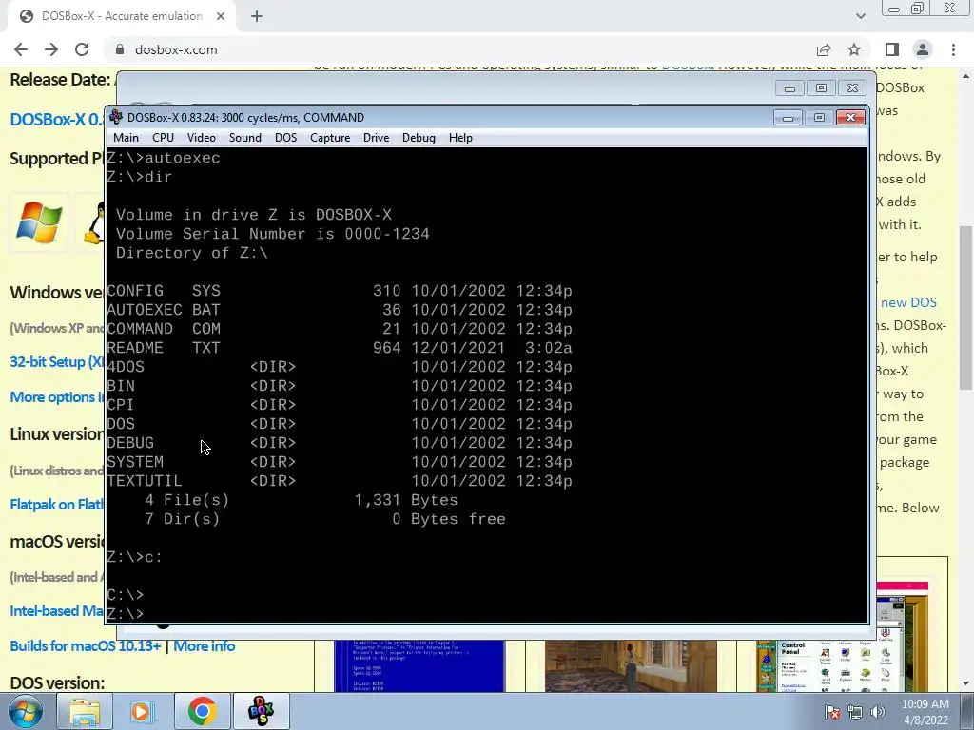Screen dimensions: 974x730
Task: Open the Capture menu
Action: click(330, 138)
